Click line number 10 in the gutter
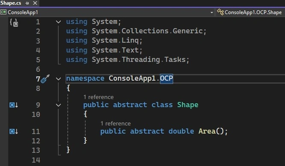The image size is (285, 166). 36,114
